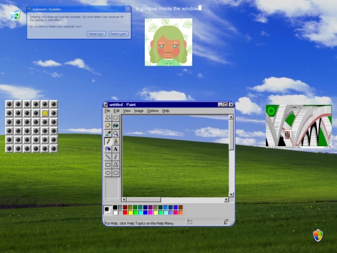Click the Paint vertical scrollbar up arrow
This screenshot has width=337, height=253.
[232, 117]
